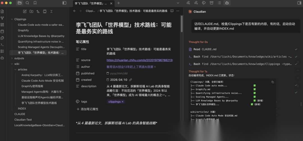Viewport: 303px width, 141px height.
Task: Toggle the right sidebar
Action: (299, 3)
